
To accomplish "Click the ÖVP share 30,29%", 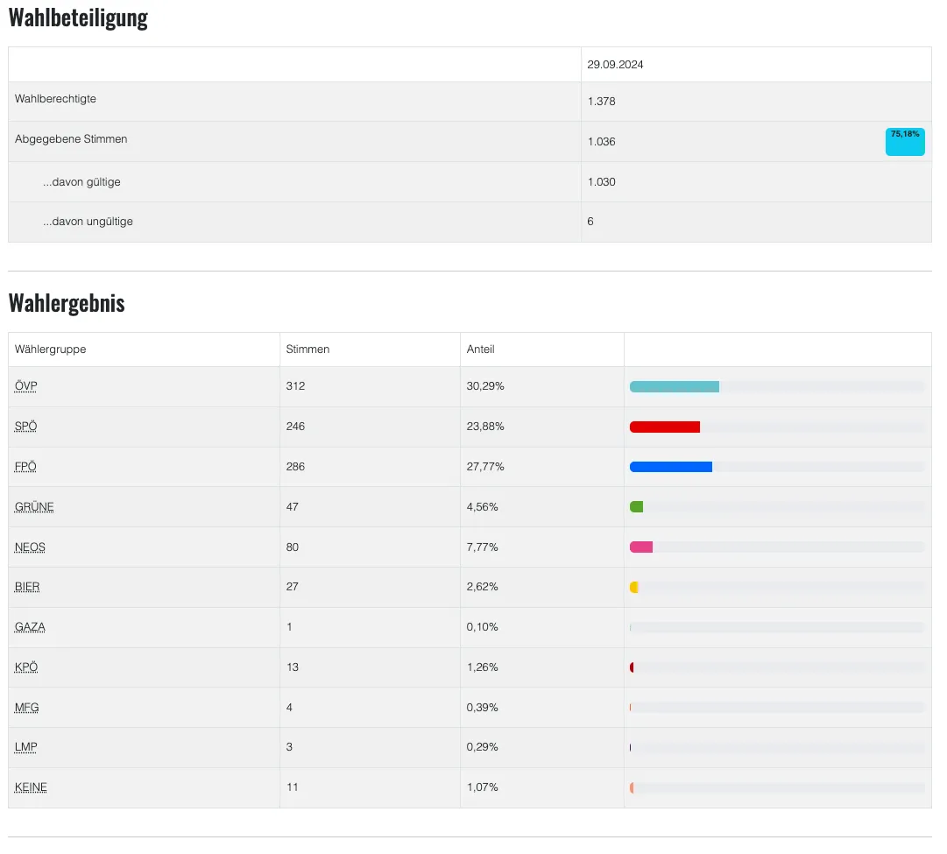I will [x=485, y=386].
